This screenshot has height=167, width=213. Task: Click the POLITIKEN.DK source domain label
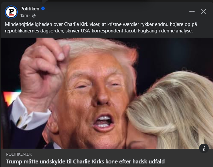click(x=19, y=154)
